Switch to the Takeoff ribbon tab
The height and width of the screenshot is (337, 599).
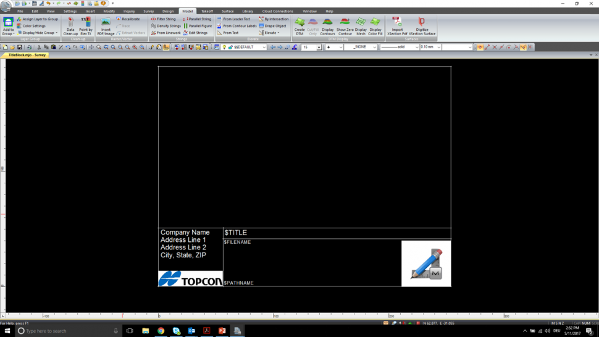[207, 11]
